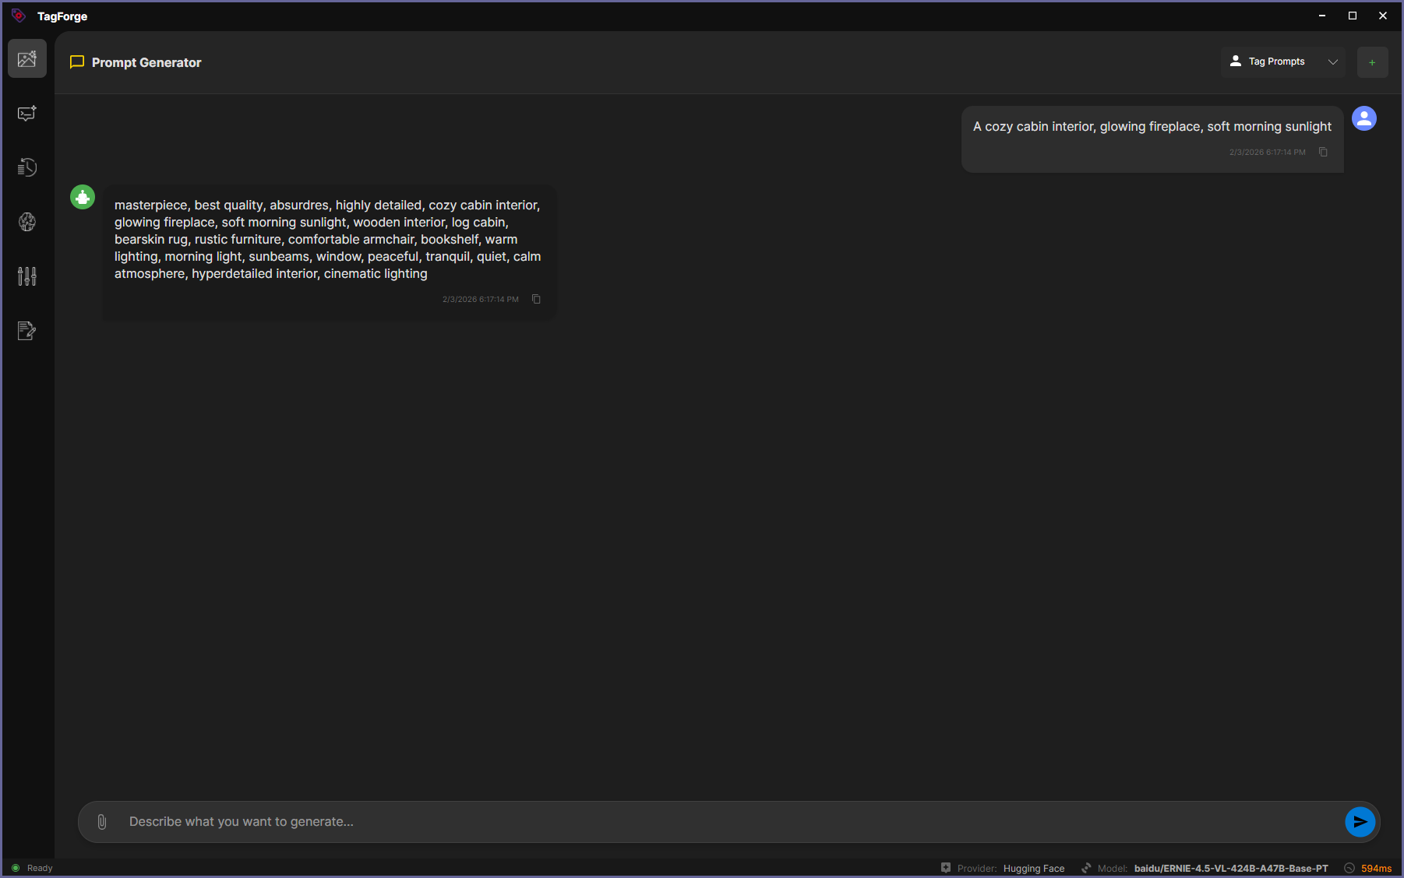Open the generation history panel
Viewport: 1404px width, 878px height.
click(x=26, y=167)
